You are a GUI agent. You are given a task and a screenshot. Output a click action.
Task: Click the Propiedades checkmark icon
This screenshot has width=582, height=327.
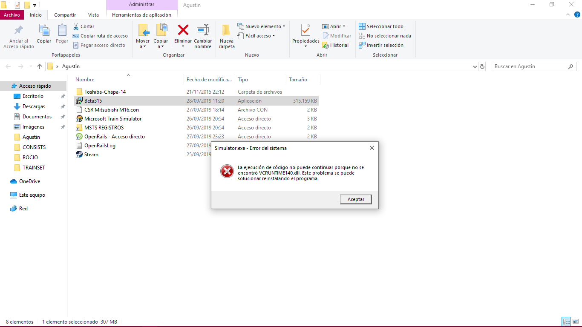coord(305,30)
